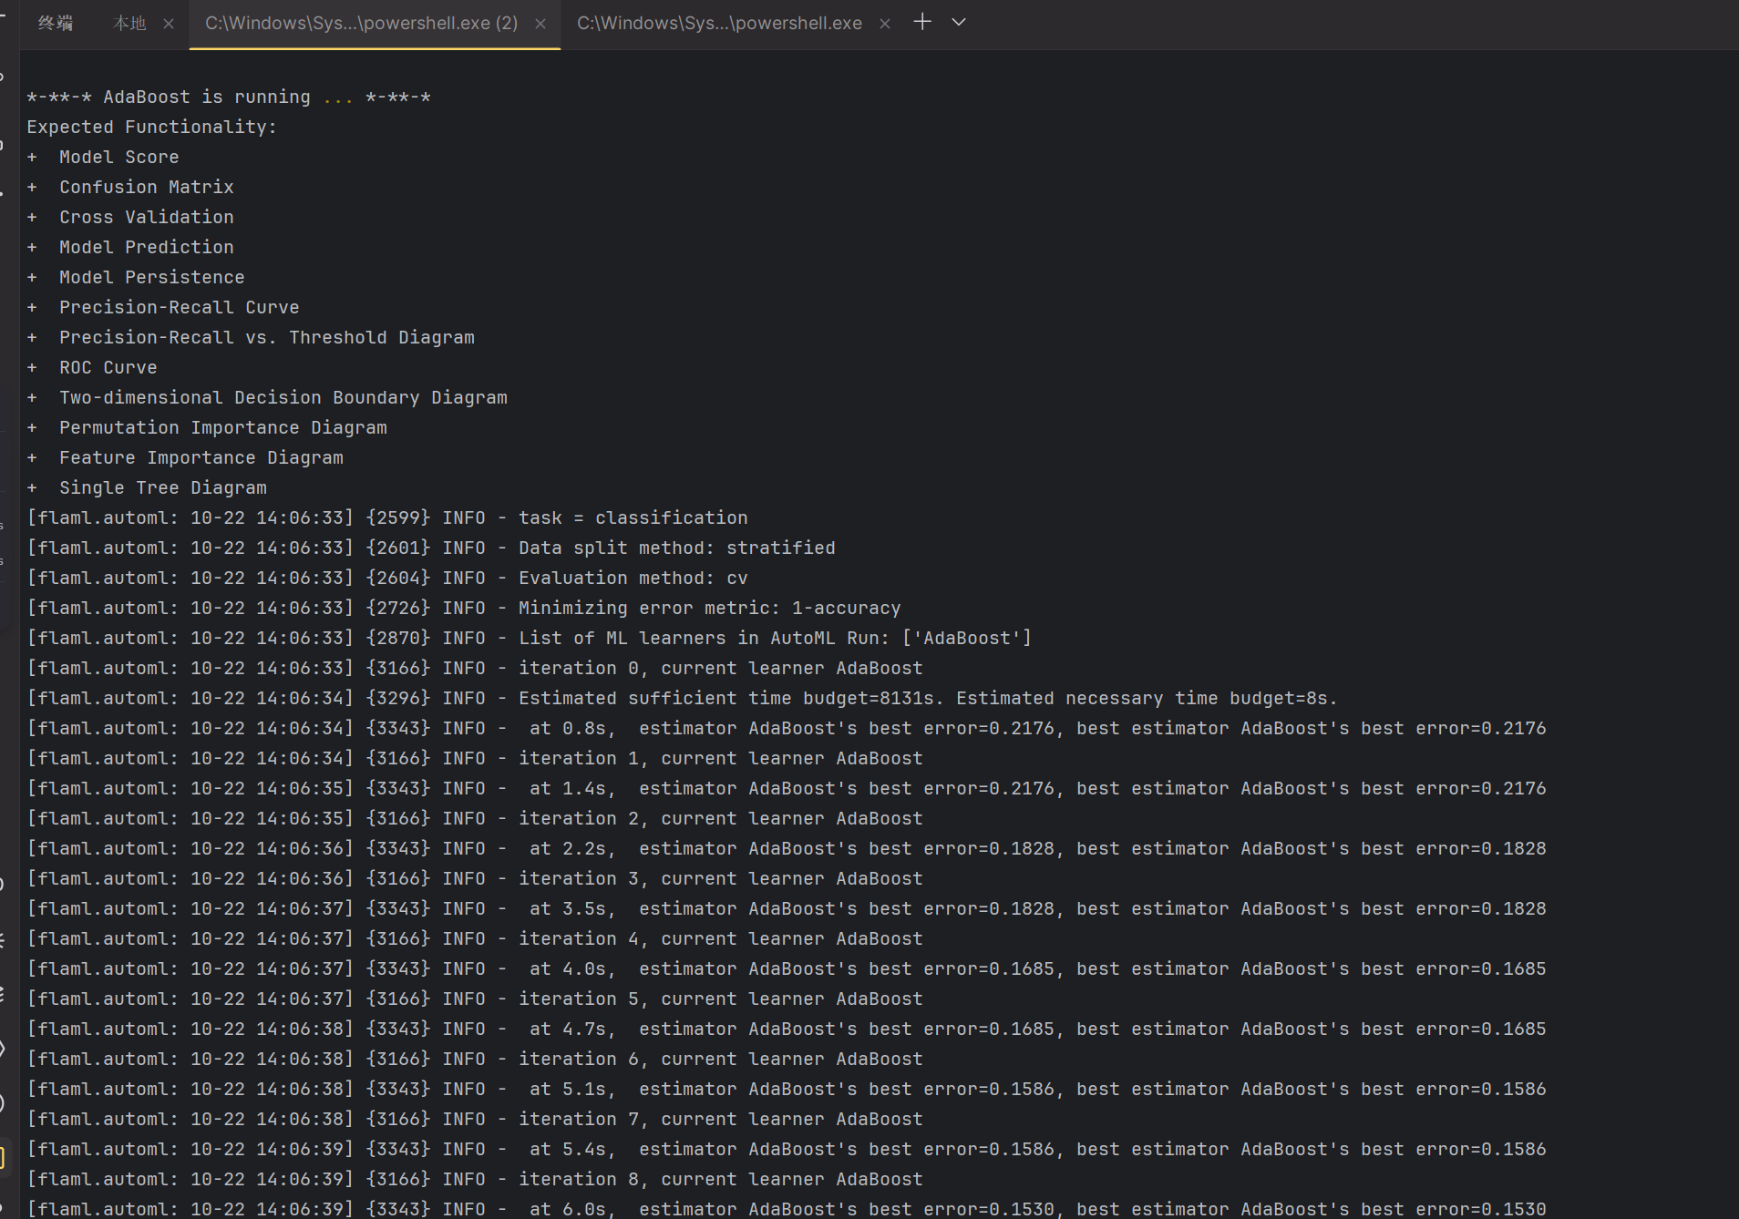Viewport: 1739px width, 1219px height.
Task: Click the 'at 2.2s' log line
Action: (x=787, y=848)
